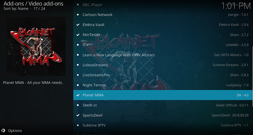Open Learn a New Language with UKTV Allstars
253x135 pixels.
point(163,55)
